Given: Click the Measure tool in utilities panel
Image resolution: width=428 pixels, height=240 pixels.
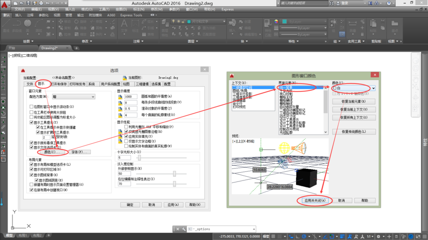Looking at the screenshot, I should click(353, 26).
